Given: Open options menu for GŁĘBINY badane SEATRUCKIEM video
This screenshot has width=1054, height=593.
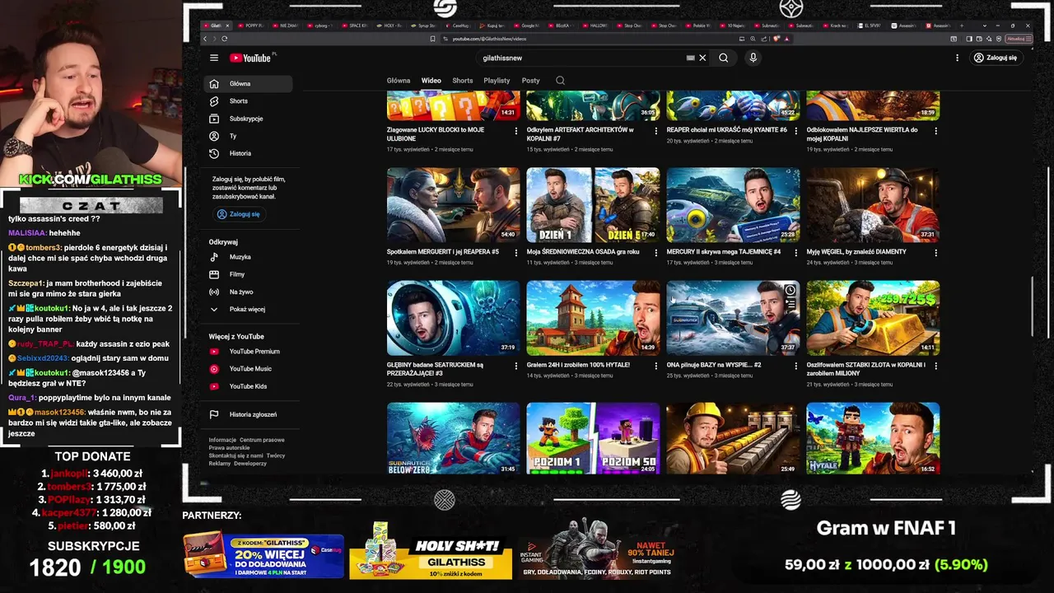Looking at the screenshot, I should click(516, 365).
